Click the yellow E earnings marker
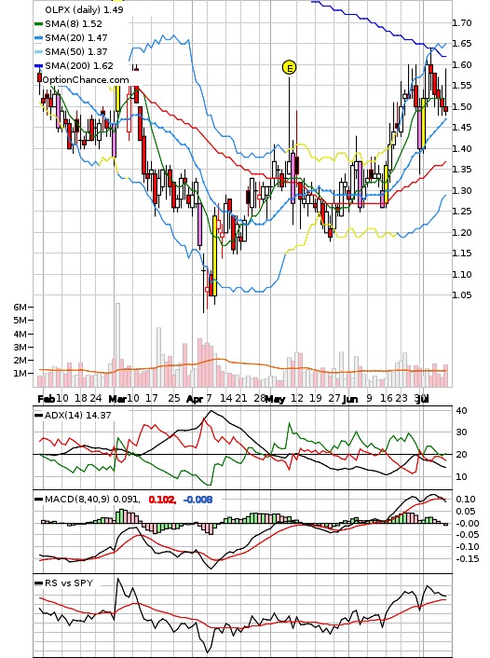 289,67
